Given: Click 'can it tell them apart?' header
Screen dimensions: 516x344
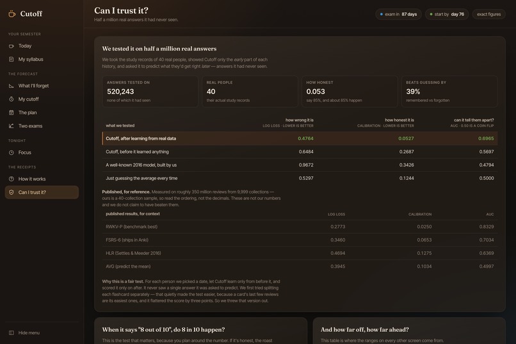Looking at the screenshot, I should 474,120.
